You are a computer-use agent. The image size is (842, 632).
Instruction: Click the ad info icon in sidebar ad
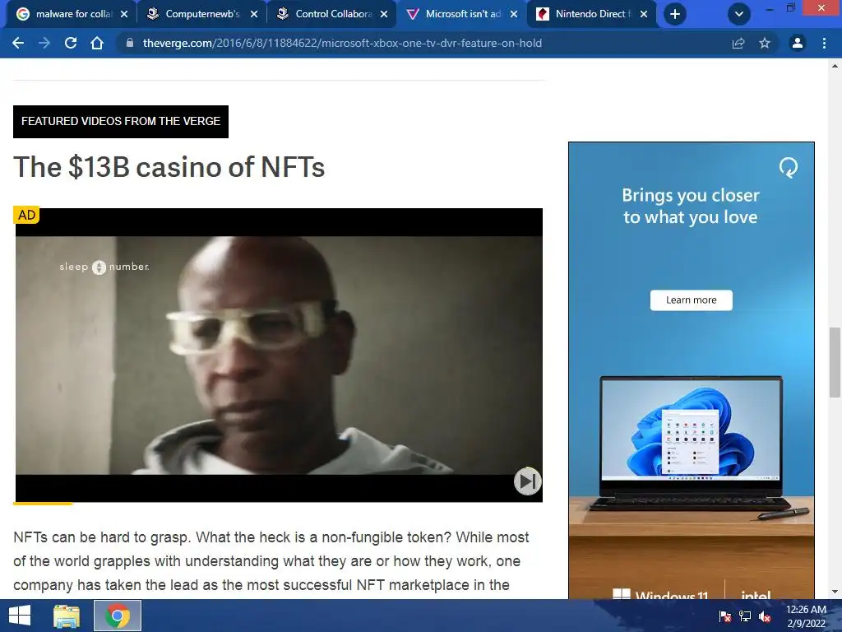(x=789, y=168)
